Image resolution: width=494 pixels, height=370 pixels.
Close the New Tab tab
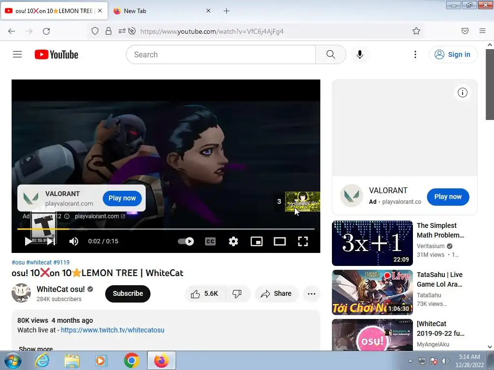208,11
